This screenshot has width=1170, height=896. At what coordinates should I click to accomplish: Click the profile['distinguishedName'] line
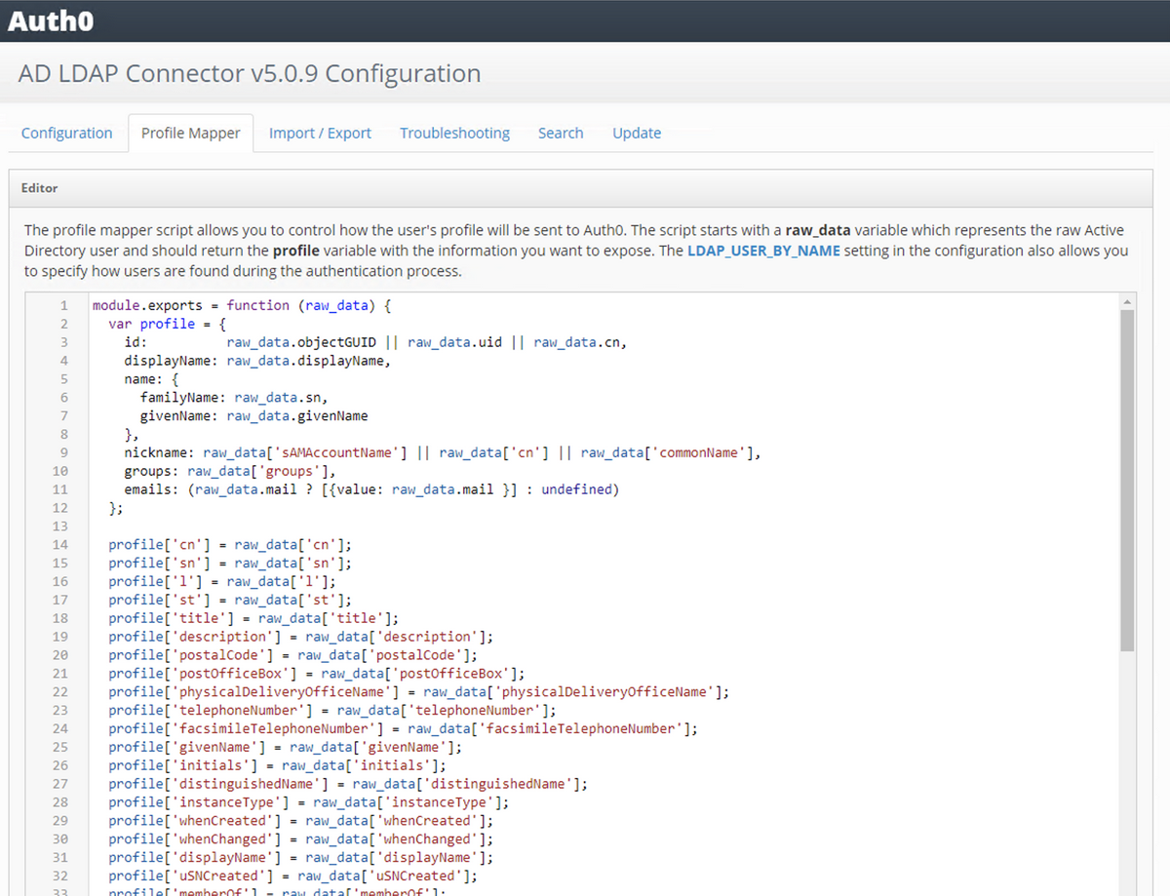click(x=348, y=784)
